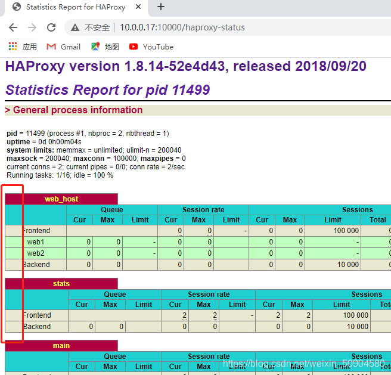Open the Gmail bookmark
This screenshot has width=391, height=375.
[x=64, y=47]
